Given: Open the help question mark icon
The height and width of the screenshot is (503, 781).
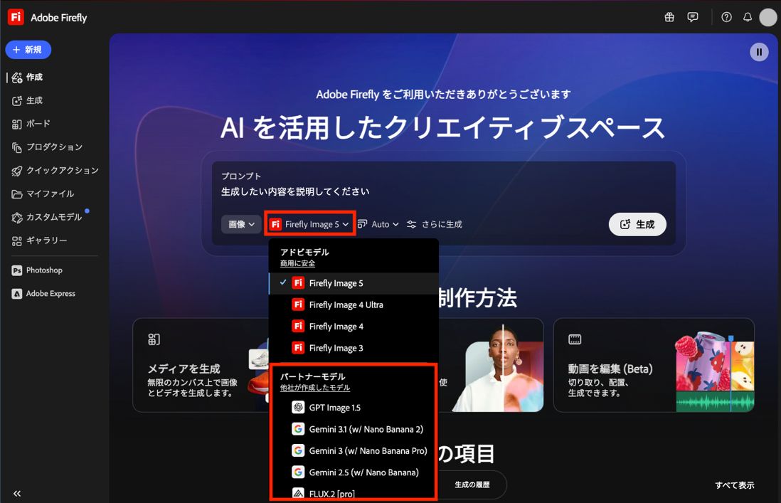Looking at the screenshot, I should tap(727, 17).
